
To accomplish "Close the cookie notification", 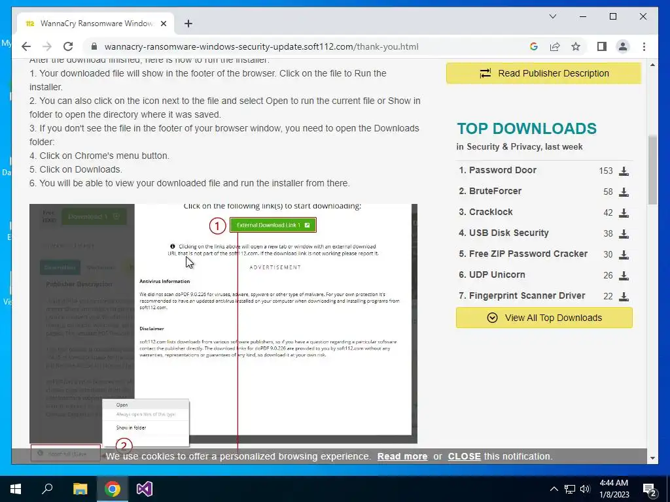I will click(x=464, y=456).
